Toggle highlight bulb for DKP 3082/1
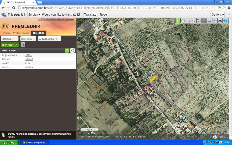 coord(67,50)
